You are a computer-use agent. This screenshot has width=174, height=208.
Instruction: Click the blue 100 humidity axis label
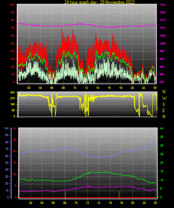[x=6, y=129]
